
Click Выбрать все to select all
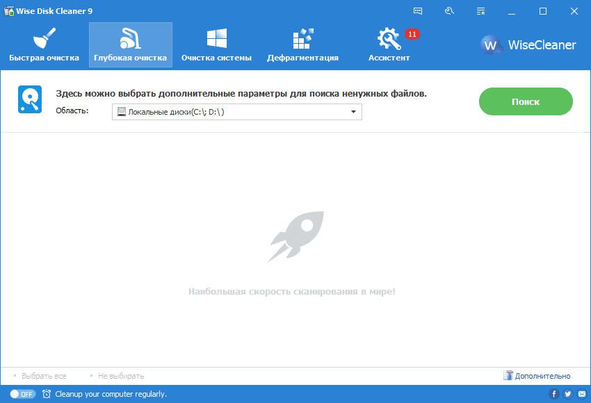point(44,376)
